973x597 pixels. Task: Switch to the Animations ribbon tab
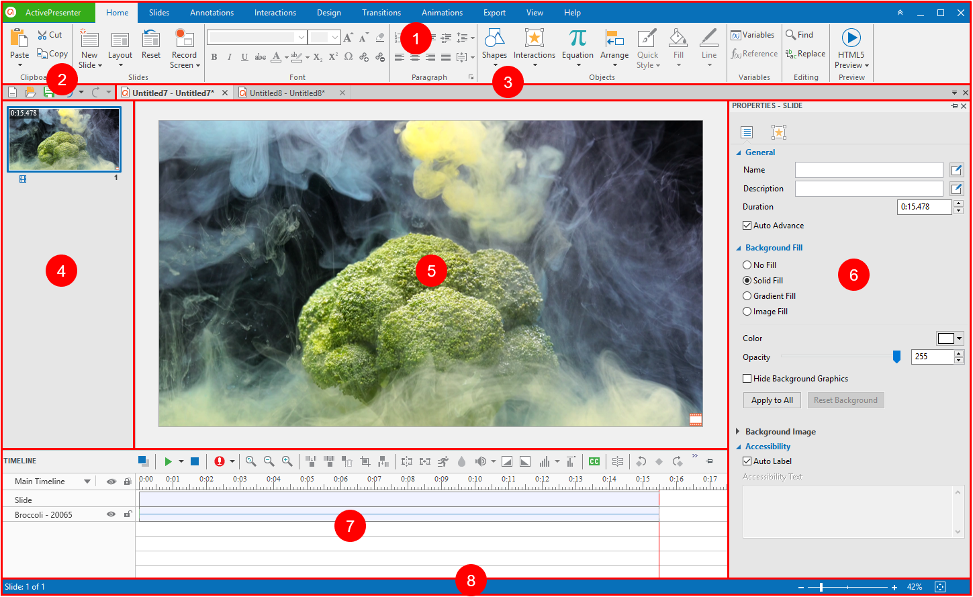[442, 13]
